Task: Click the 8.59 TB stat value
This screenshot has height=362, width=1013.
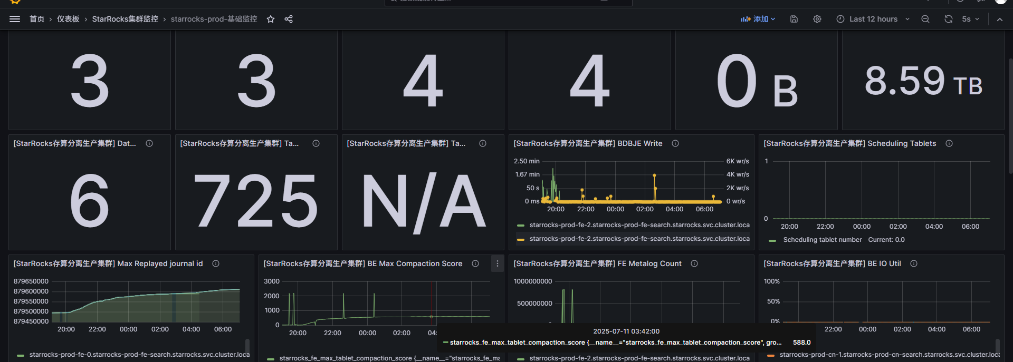Action: pos(923,82)
